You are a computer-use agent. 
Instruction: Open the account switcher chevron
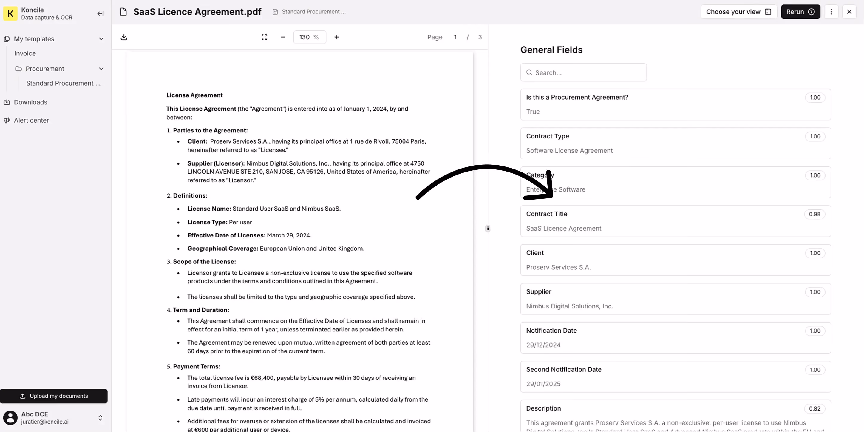(100, 418)
